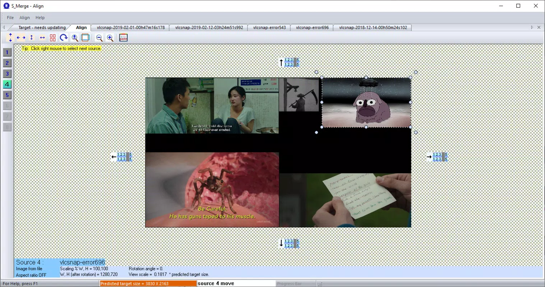This screenshot has height=287, width=545.
Task: Click the bottom-right outer rotation handle
Action: (x=416, y=132)
